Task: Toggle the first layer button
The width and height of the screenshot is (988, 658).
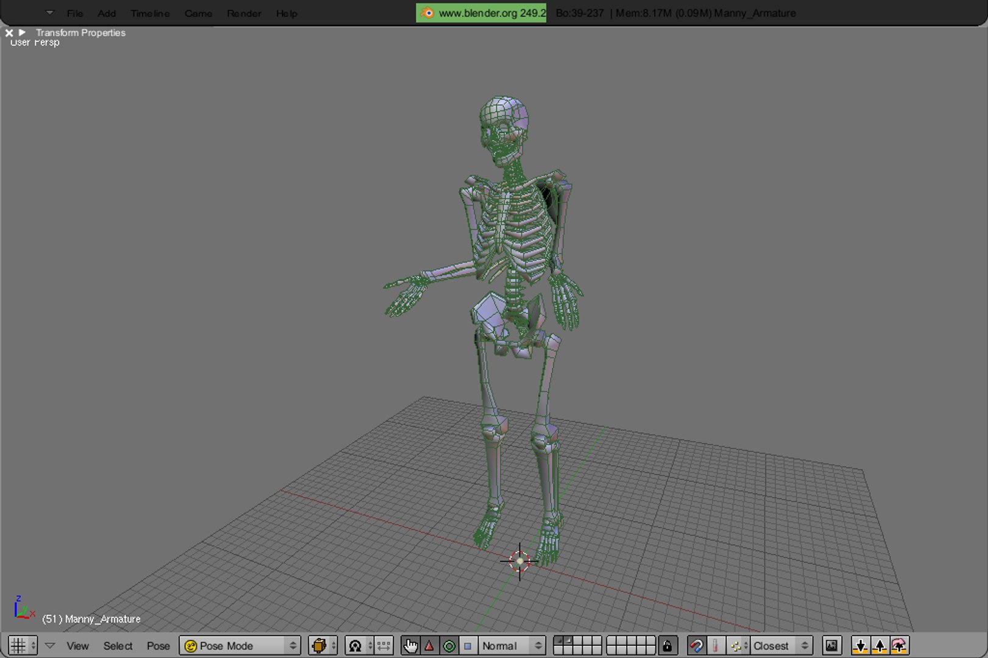Action: click(558, 641)
